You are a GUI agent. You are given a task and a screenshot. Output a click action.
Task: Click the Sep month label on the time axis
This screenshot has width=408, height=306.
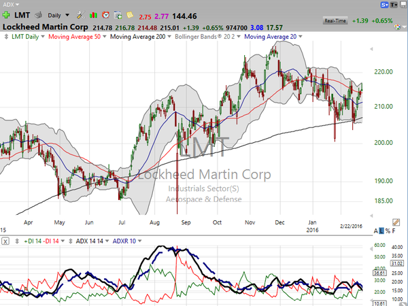point(186,222)
